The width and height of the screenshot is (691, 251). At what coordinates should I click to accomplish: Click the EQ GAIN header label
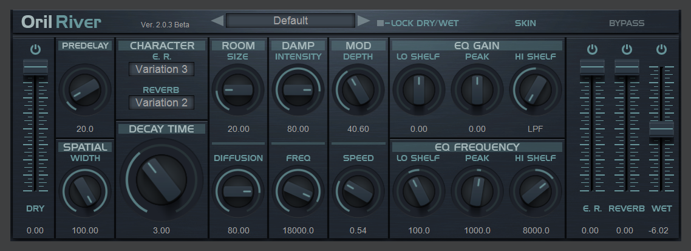(477, 46)
